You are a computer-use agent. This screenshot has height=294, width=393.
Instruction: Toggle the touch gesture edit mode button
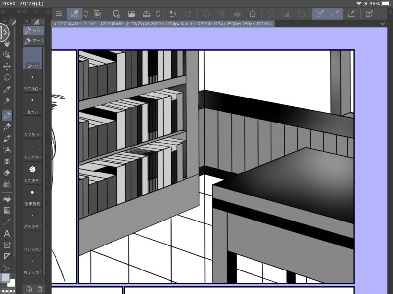pos(74,14)
